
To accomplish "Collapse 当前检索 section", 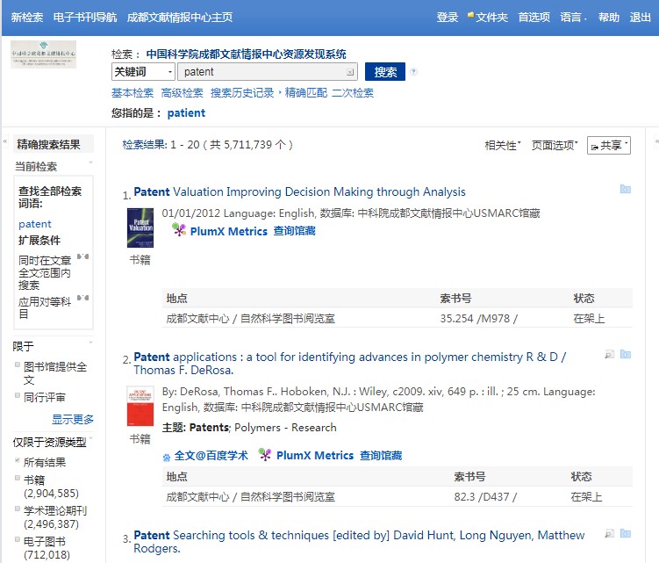I will click(x=90, y=162).
